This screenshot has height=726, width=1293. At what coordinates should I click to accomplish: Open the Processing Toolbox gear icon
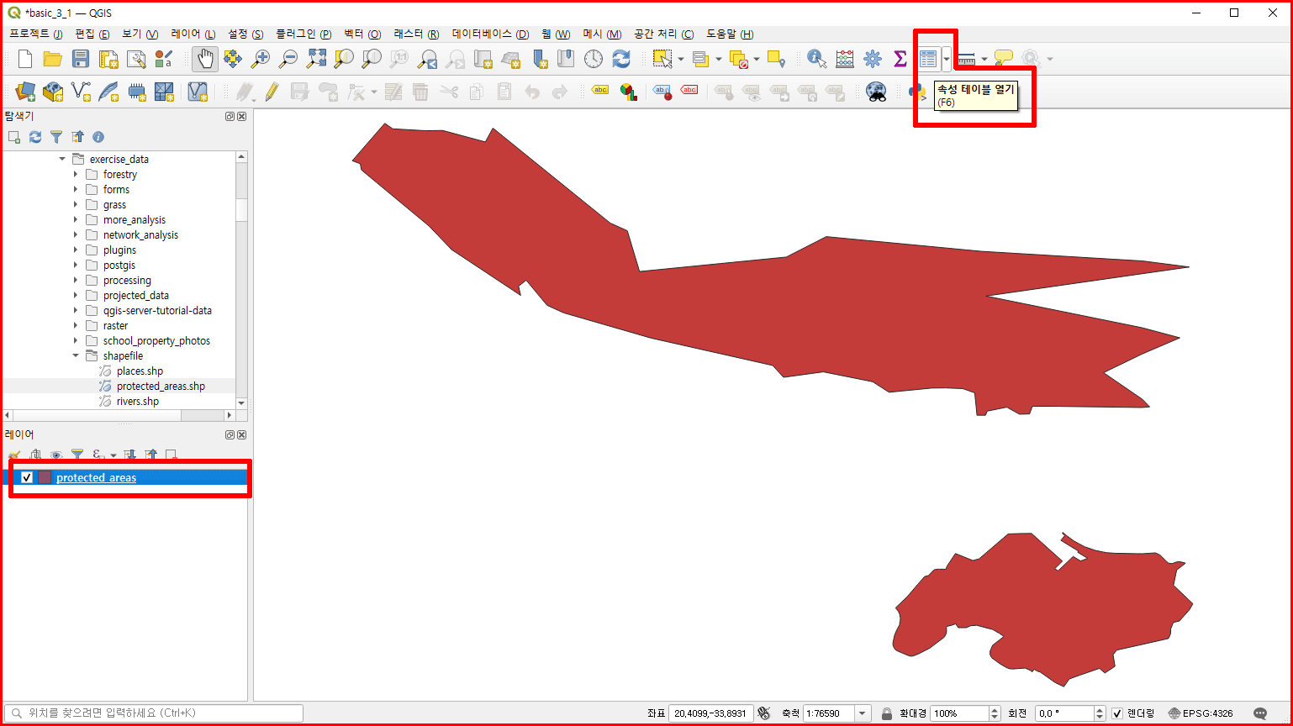click(872, 59)
